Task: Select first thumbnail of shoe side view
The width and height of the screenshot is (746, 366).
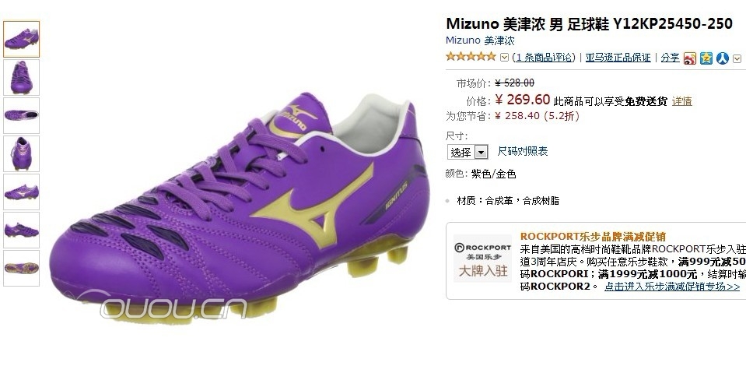Action: (22, 39)
